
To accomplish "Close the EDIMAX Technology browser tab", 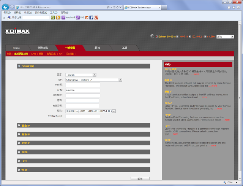I will click(159, 8).
